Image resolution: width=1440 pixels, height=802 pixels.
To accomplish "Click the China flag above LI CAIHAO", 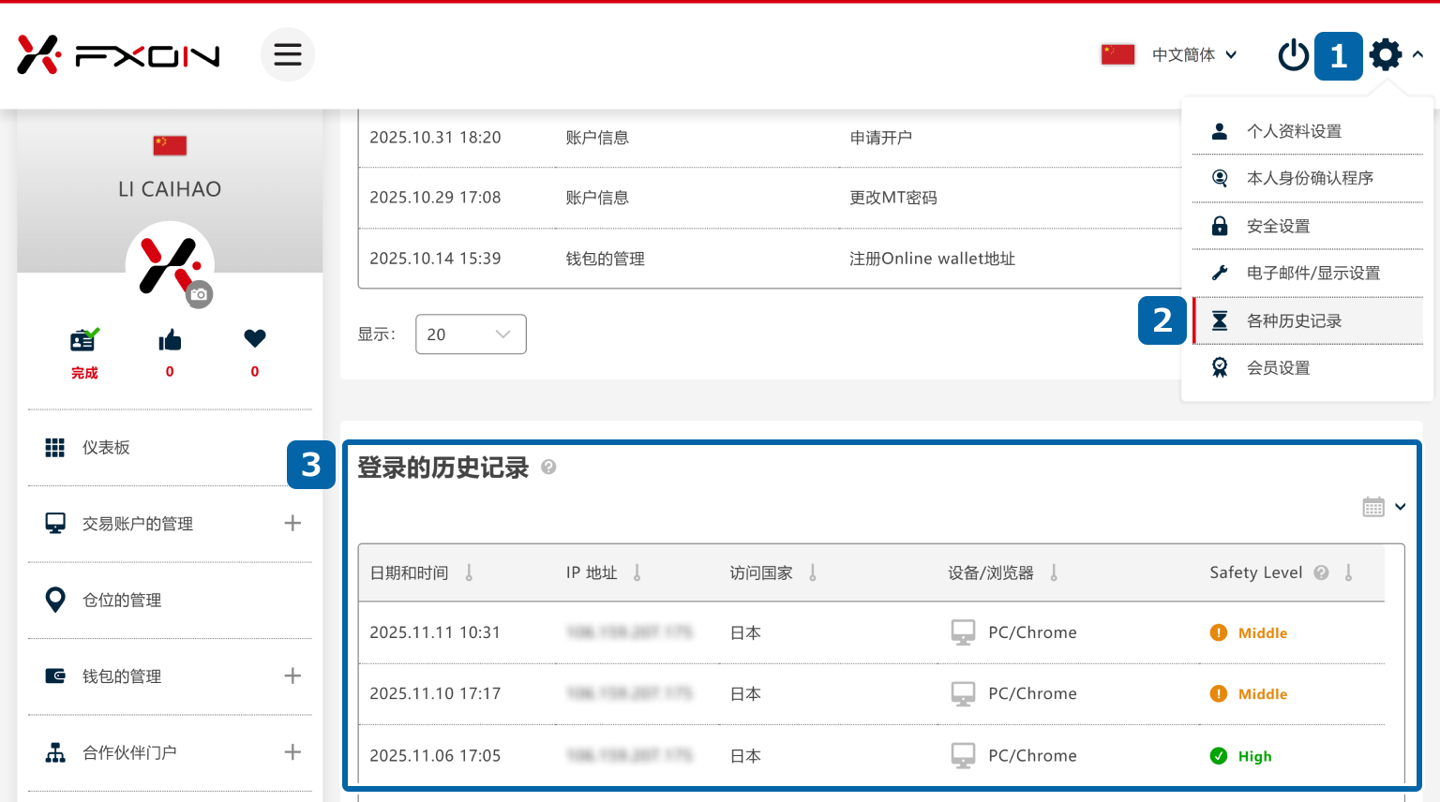I will tap(170, 146).
